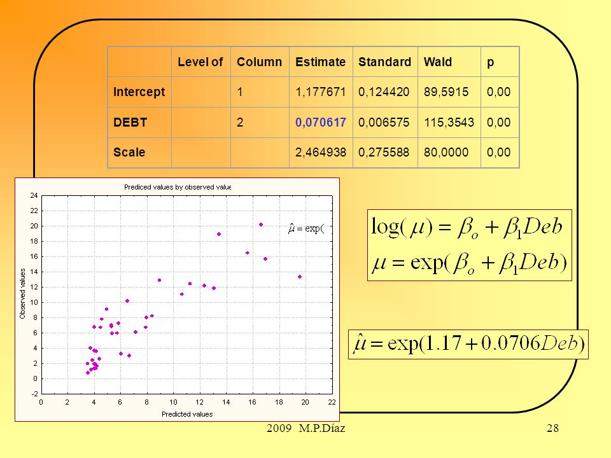Click Wald value 80,0000

pyautogui.click(x=446, y=152)
